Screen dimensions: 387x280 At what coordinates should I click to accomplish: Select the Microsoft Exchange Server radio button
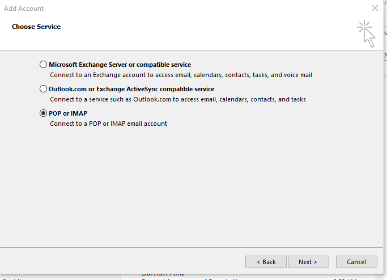click(44, 65)
